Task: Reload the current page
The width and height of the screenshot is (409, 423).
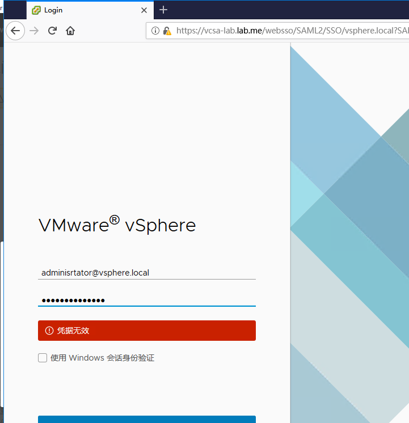Action: tap(52, 31)
